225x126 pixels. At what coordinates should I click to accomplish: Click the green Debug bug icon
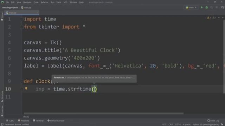pos(207,7)
